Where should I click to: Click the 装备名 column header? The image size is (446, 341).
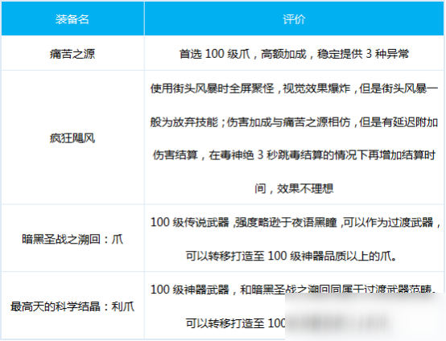coord(72,19)
